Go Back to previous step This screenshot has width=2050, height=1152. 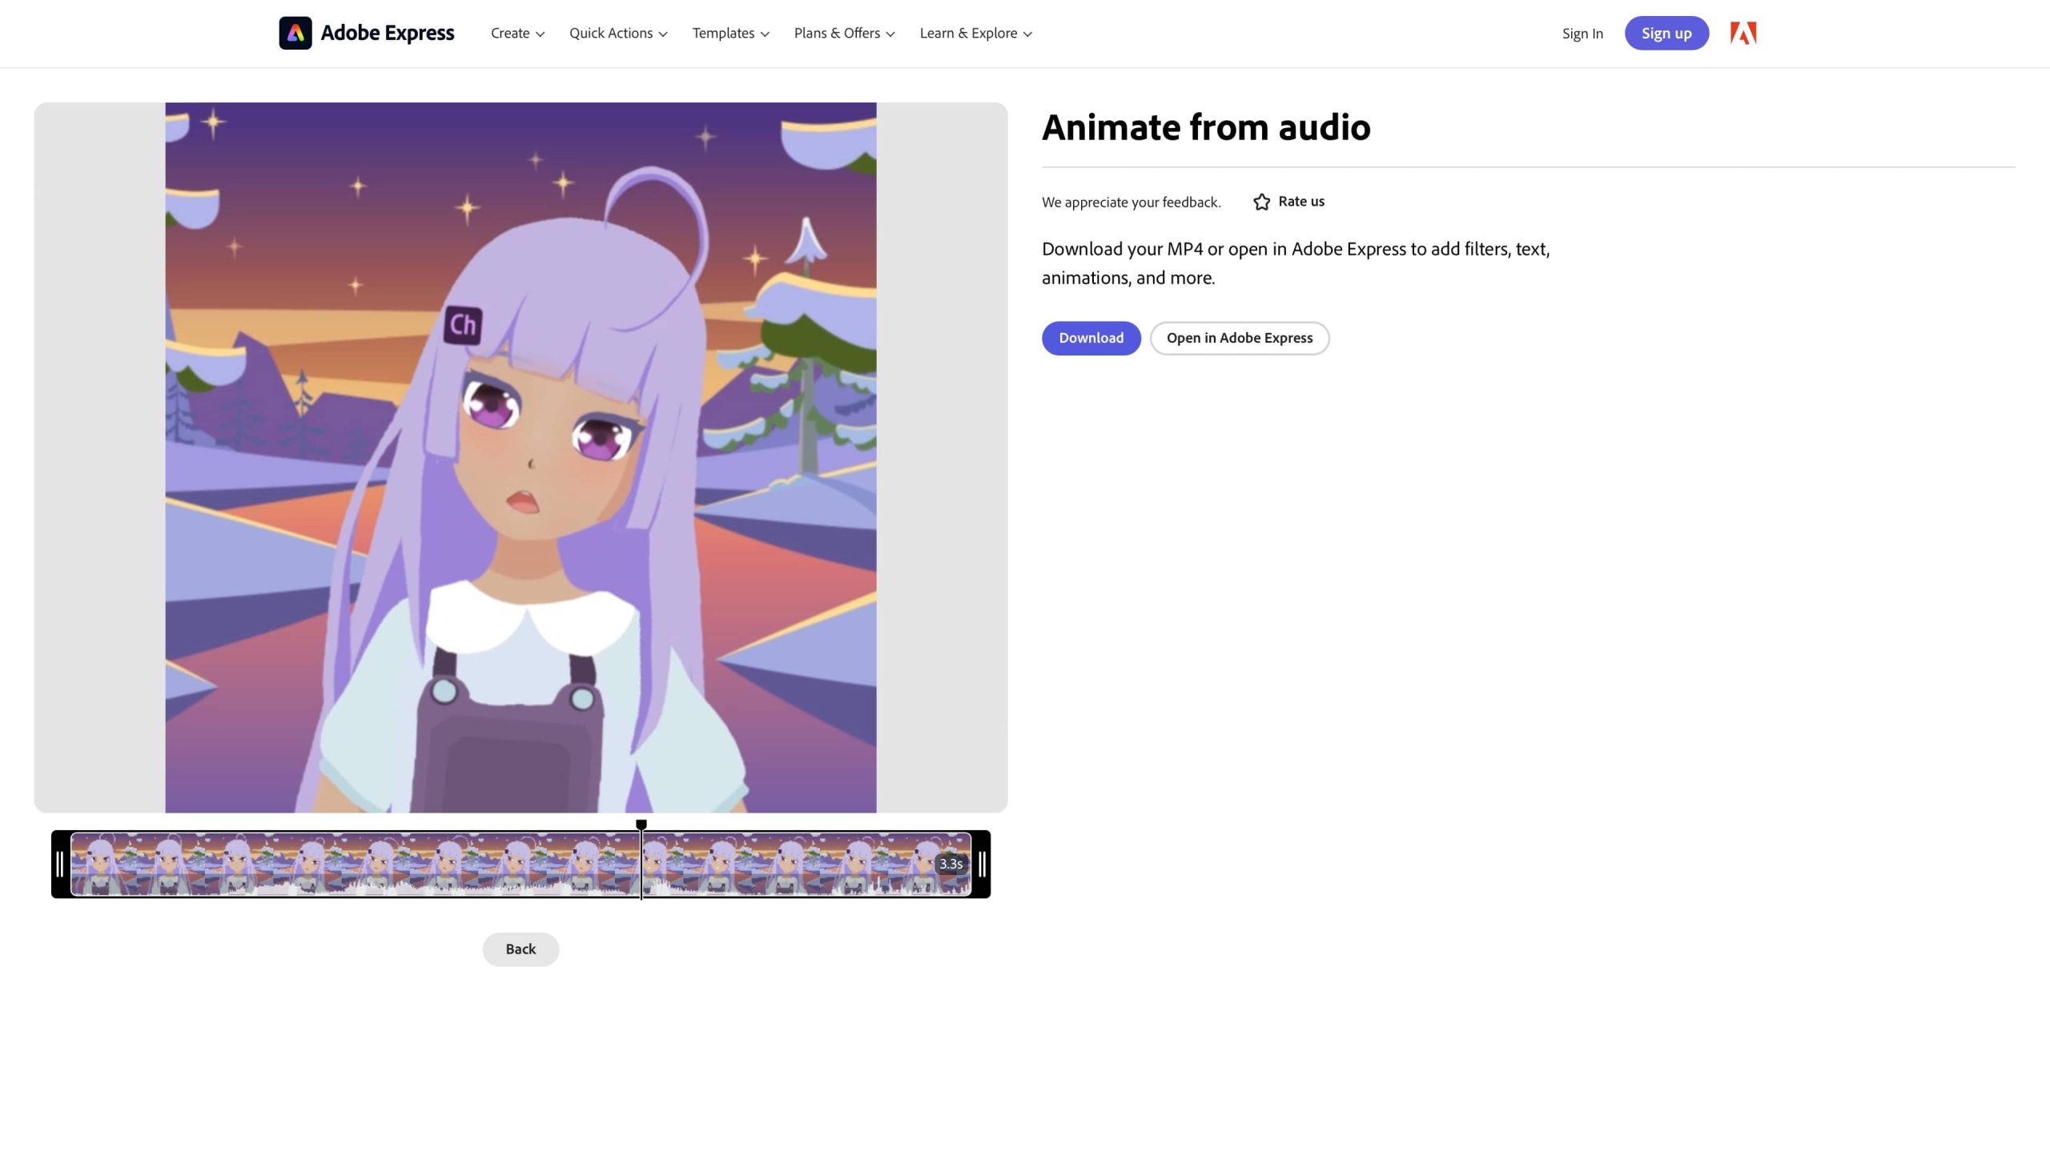tap(521, 949)
